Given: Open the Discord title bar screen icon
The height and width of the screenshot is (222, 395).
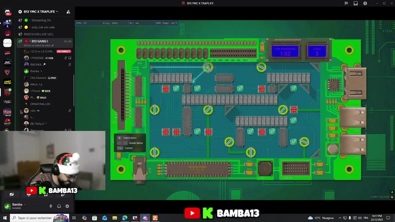Looking at the screenshot, I should click(x=356, y=3).
